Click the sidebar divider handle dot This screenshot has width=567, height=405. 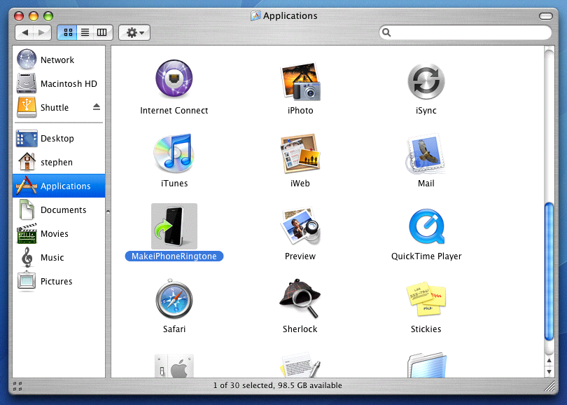108,212
